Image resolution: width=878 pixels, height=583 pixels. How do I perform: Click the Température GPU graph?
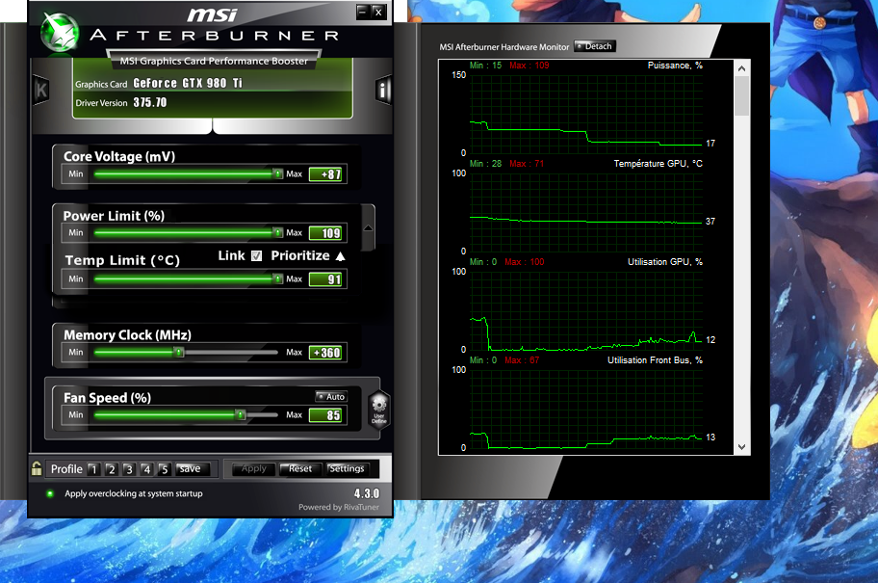pyautogui.click(x=586, y=212)
